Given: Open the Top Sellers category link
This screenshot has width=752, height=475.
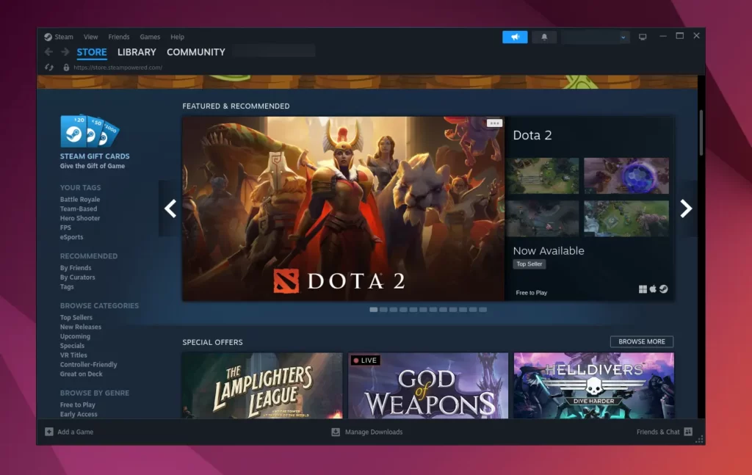Looking at the screenshot, I should (x=76, y=318).
